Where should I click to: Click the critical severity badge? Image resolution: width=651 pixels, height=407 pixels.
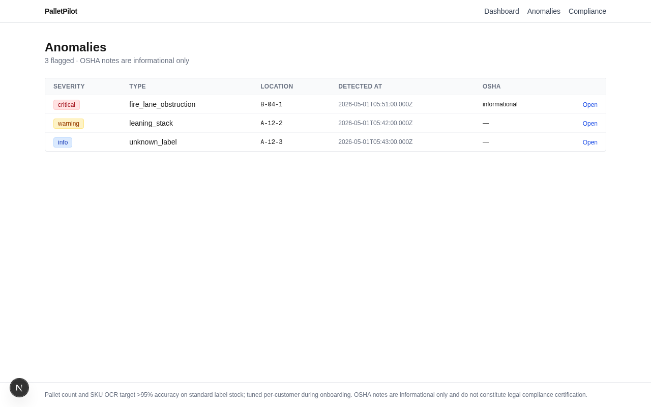coord(67,105)
